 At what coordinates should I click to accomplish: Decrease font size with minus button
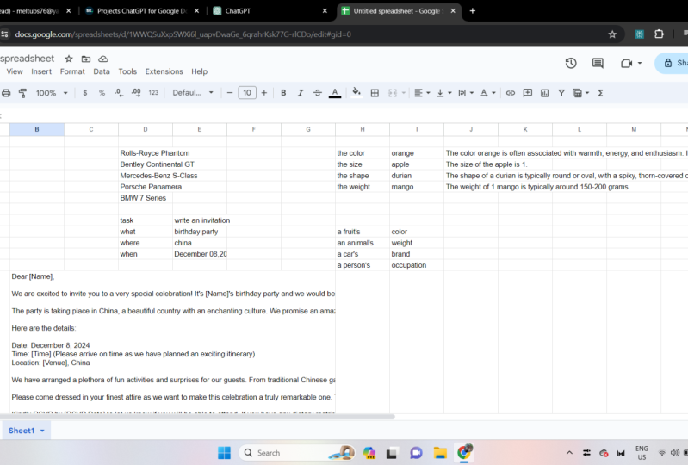point(230,93)
